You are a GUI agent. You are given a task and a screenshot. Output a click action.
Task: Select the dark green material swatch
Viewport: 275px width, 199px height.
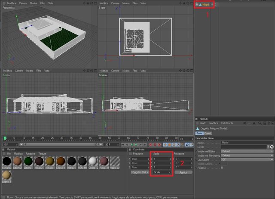(x=28, y=161)
